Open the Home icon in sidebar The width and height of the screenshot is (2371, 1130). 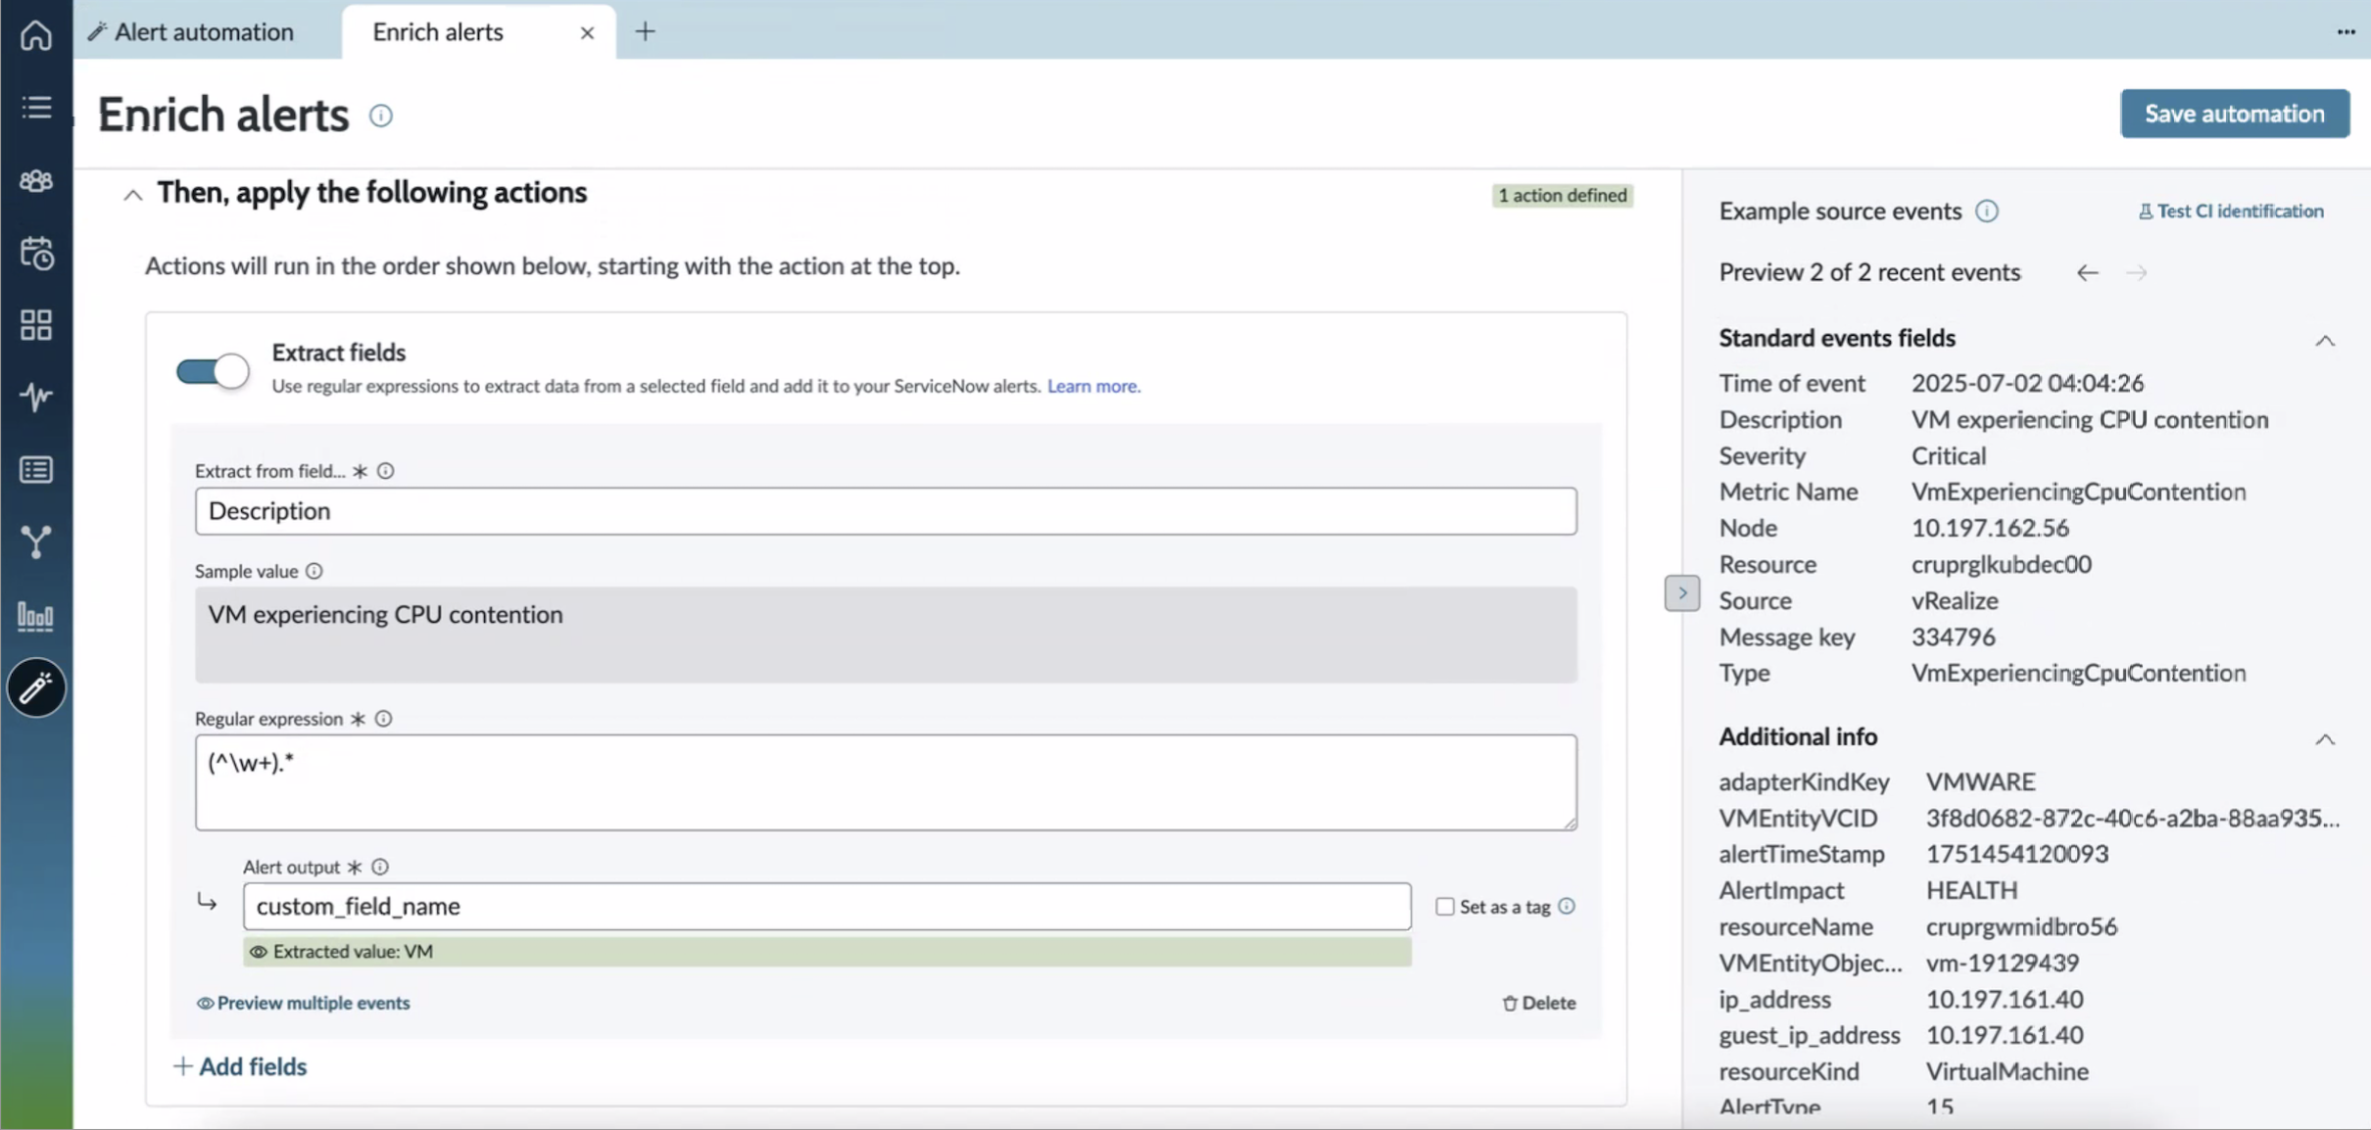pyautogui.click(x=36, y=35)
